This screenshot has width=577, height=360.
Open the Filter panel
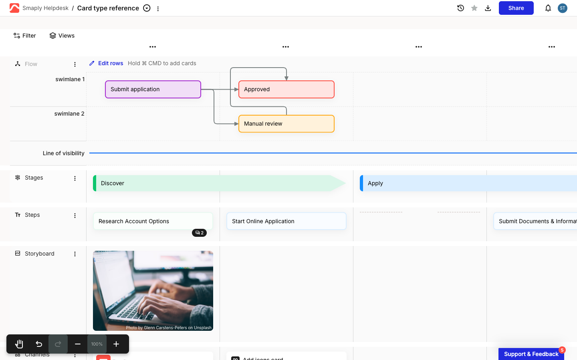[x=25, y=36]
